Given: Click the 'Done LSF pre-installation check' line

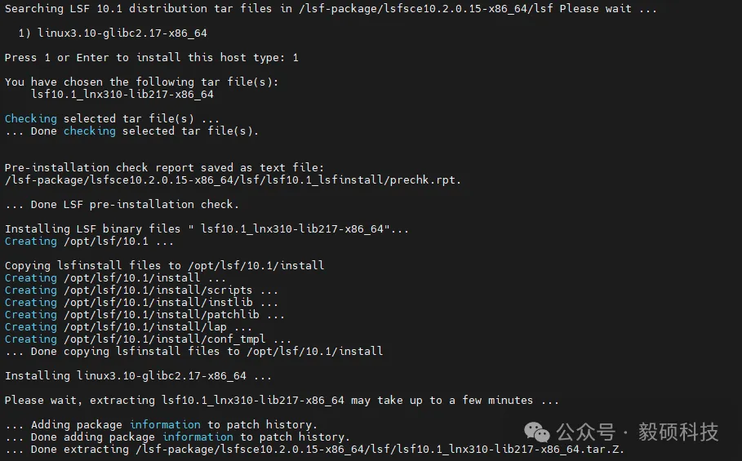Looking at the screenshot, I should tap(122, 204).
